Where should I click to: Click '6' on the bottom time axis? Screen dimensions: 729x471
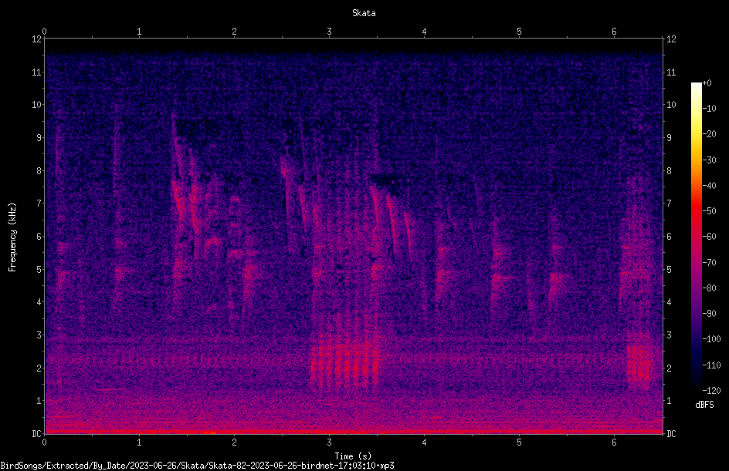[x=614, y=442]
